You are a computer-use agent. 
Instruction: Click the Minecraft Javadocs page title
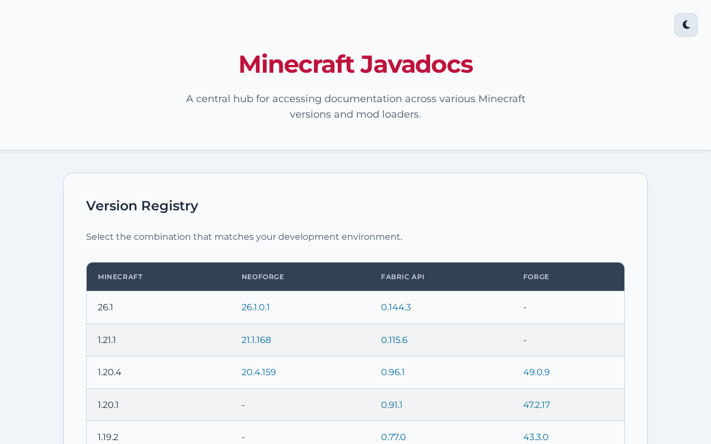pyautogui.click(x=355, y=64)
